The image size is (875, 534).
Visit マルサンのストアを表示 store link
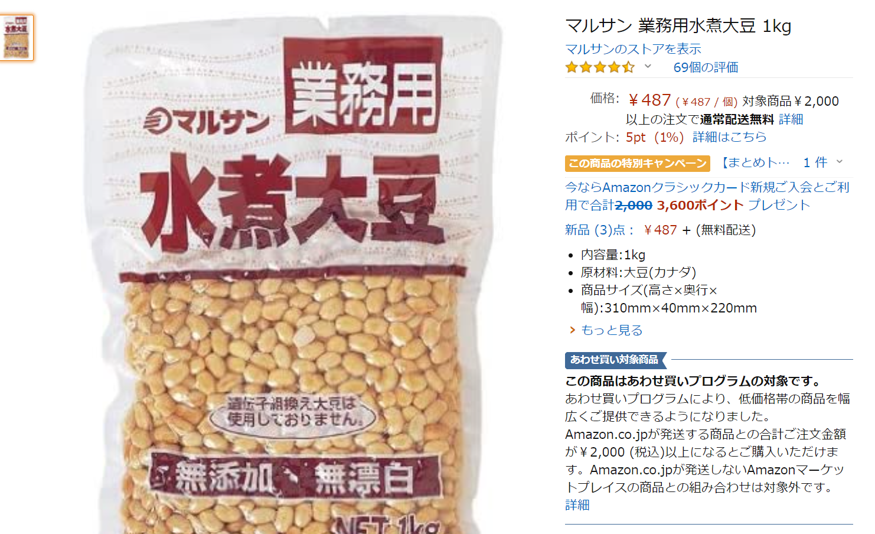(633, 49)
